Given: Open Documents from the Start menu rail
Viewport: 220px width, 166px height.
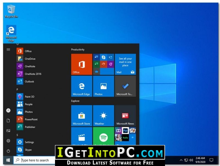Looking at the screenshot, I should click(8, 121).
